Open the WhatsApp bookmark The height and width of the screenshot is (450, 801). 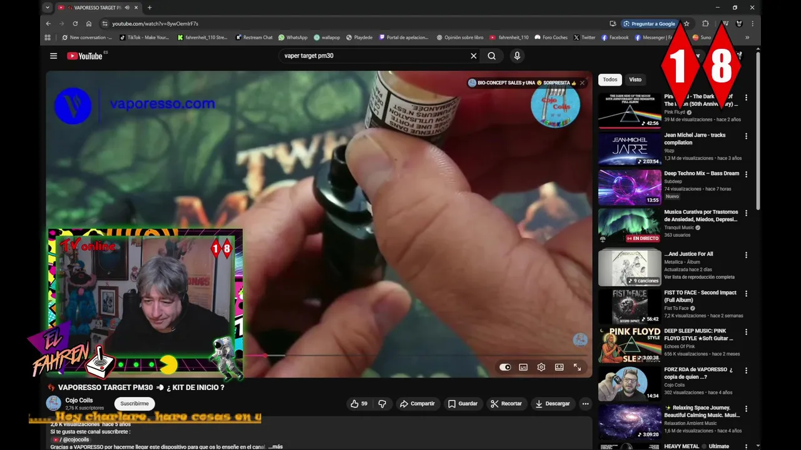293,37
